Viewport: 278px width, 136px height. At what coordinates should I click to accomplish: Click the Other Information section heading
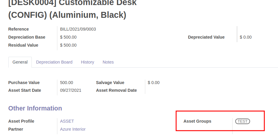tap(35, 108)
